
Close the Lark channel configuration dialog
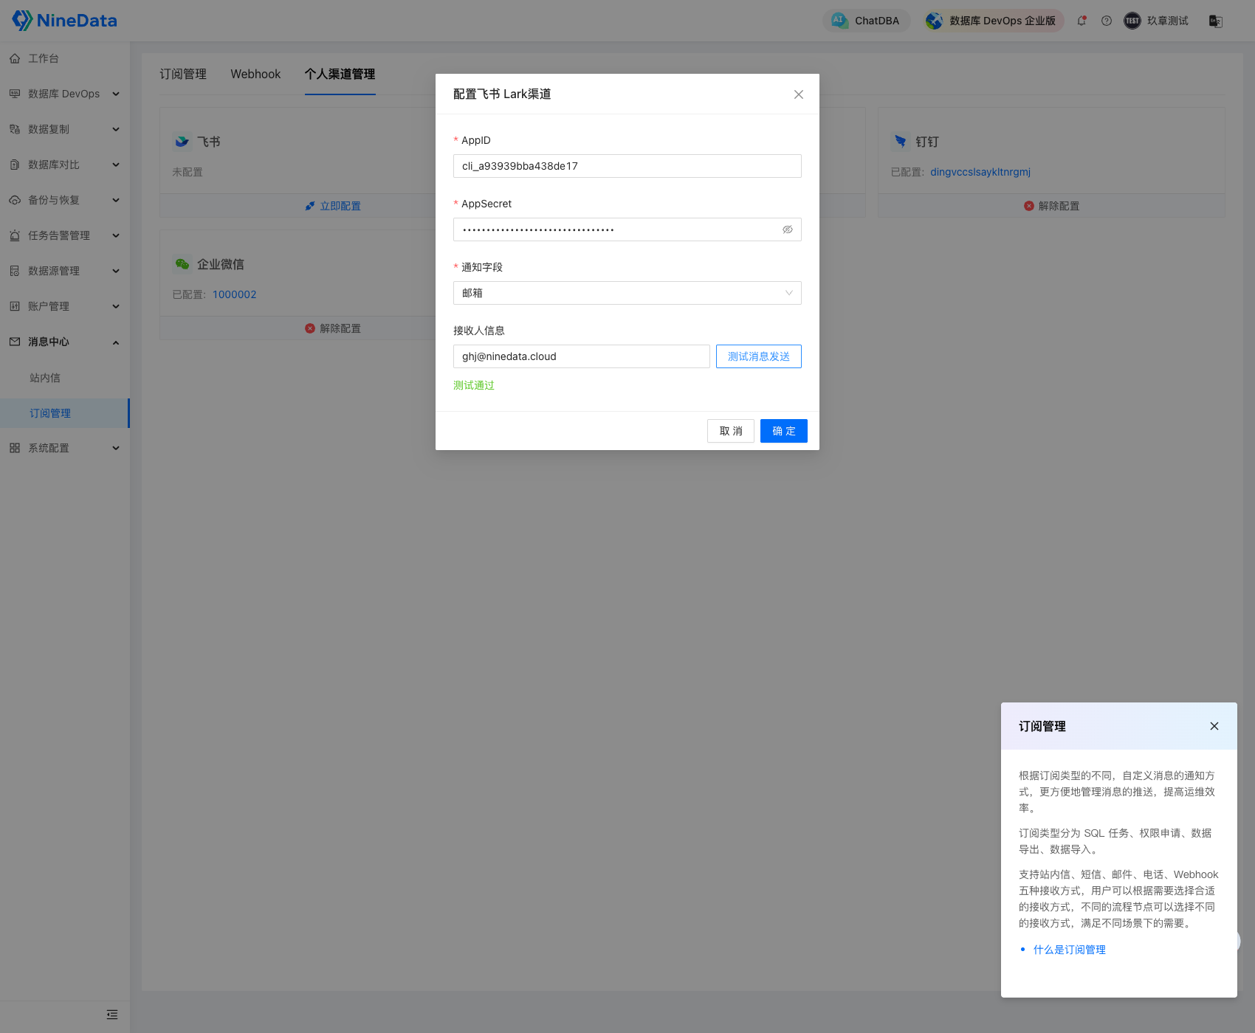(x=798, y=94)
